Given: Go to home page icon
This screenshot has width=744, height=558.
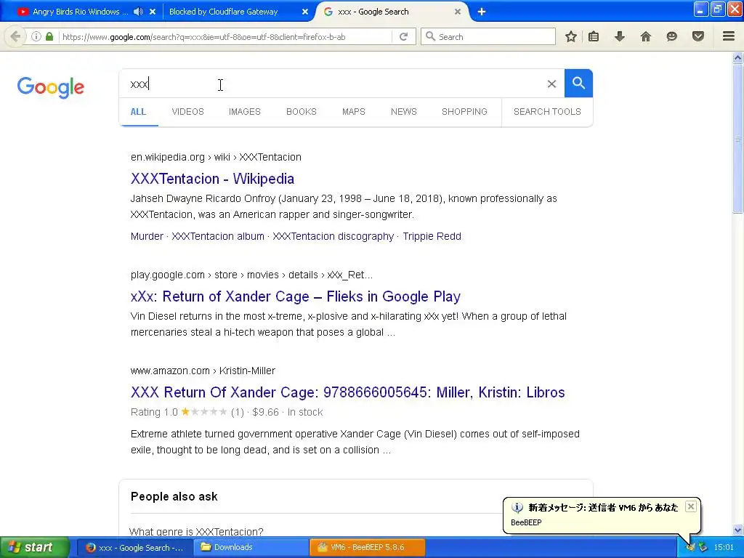Looking at the screenshot, I should click(x=646, y=36).
